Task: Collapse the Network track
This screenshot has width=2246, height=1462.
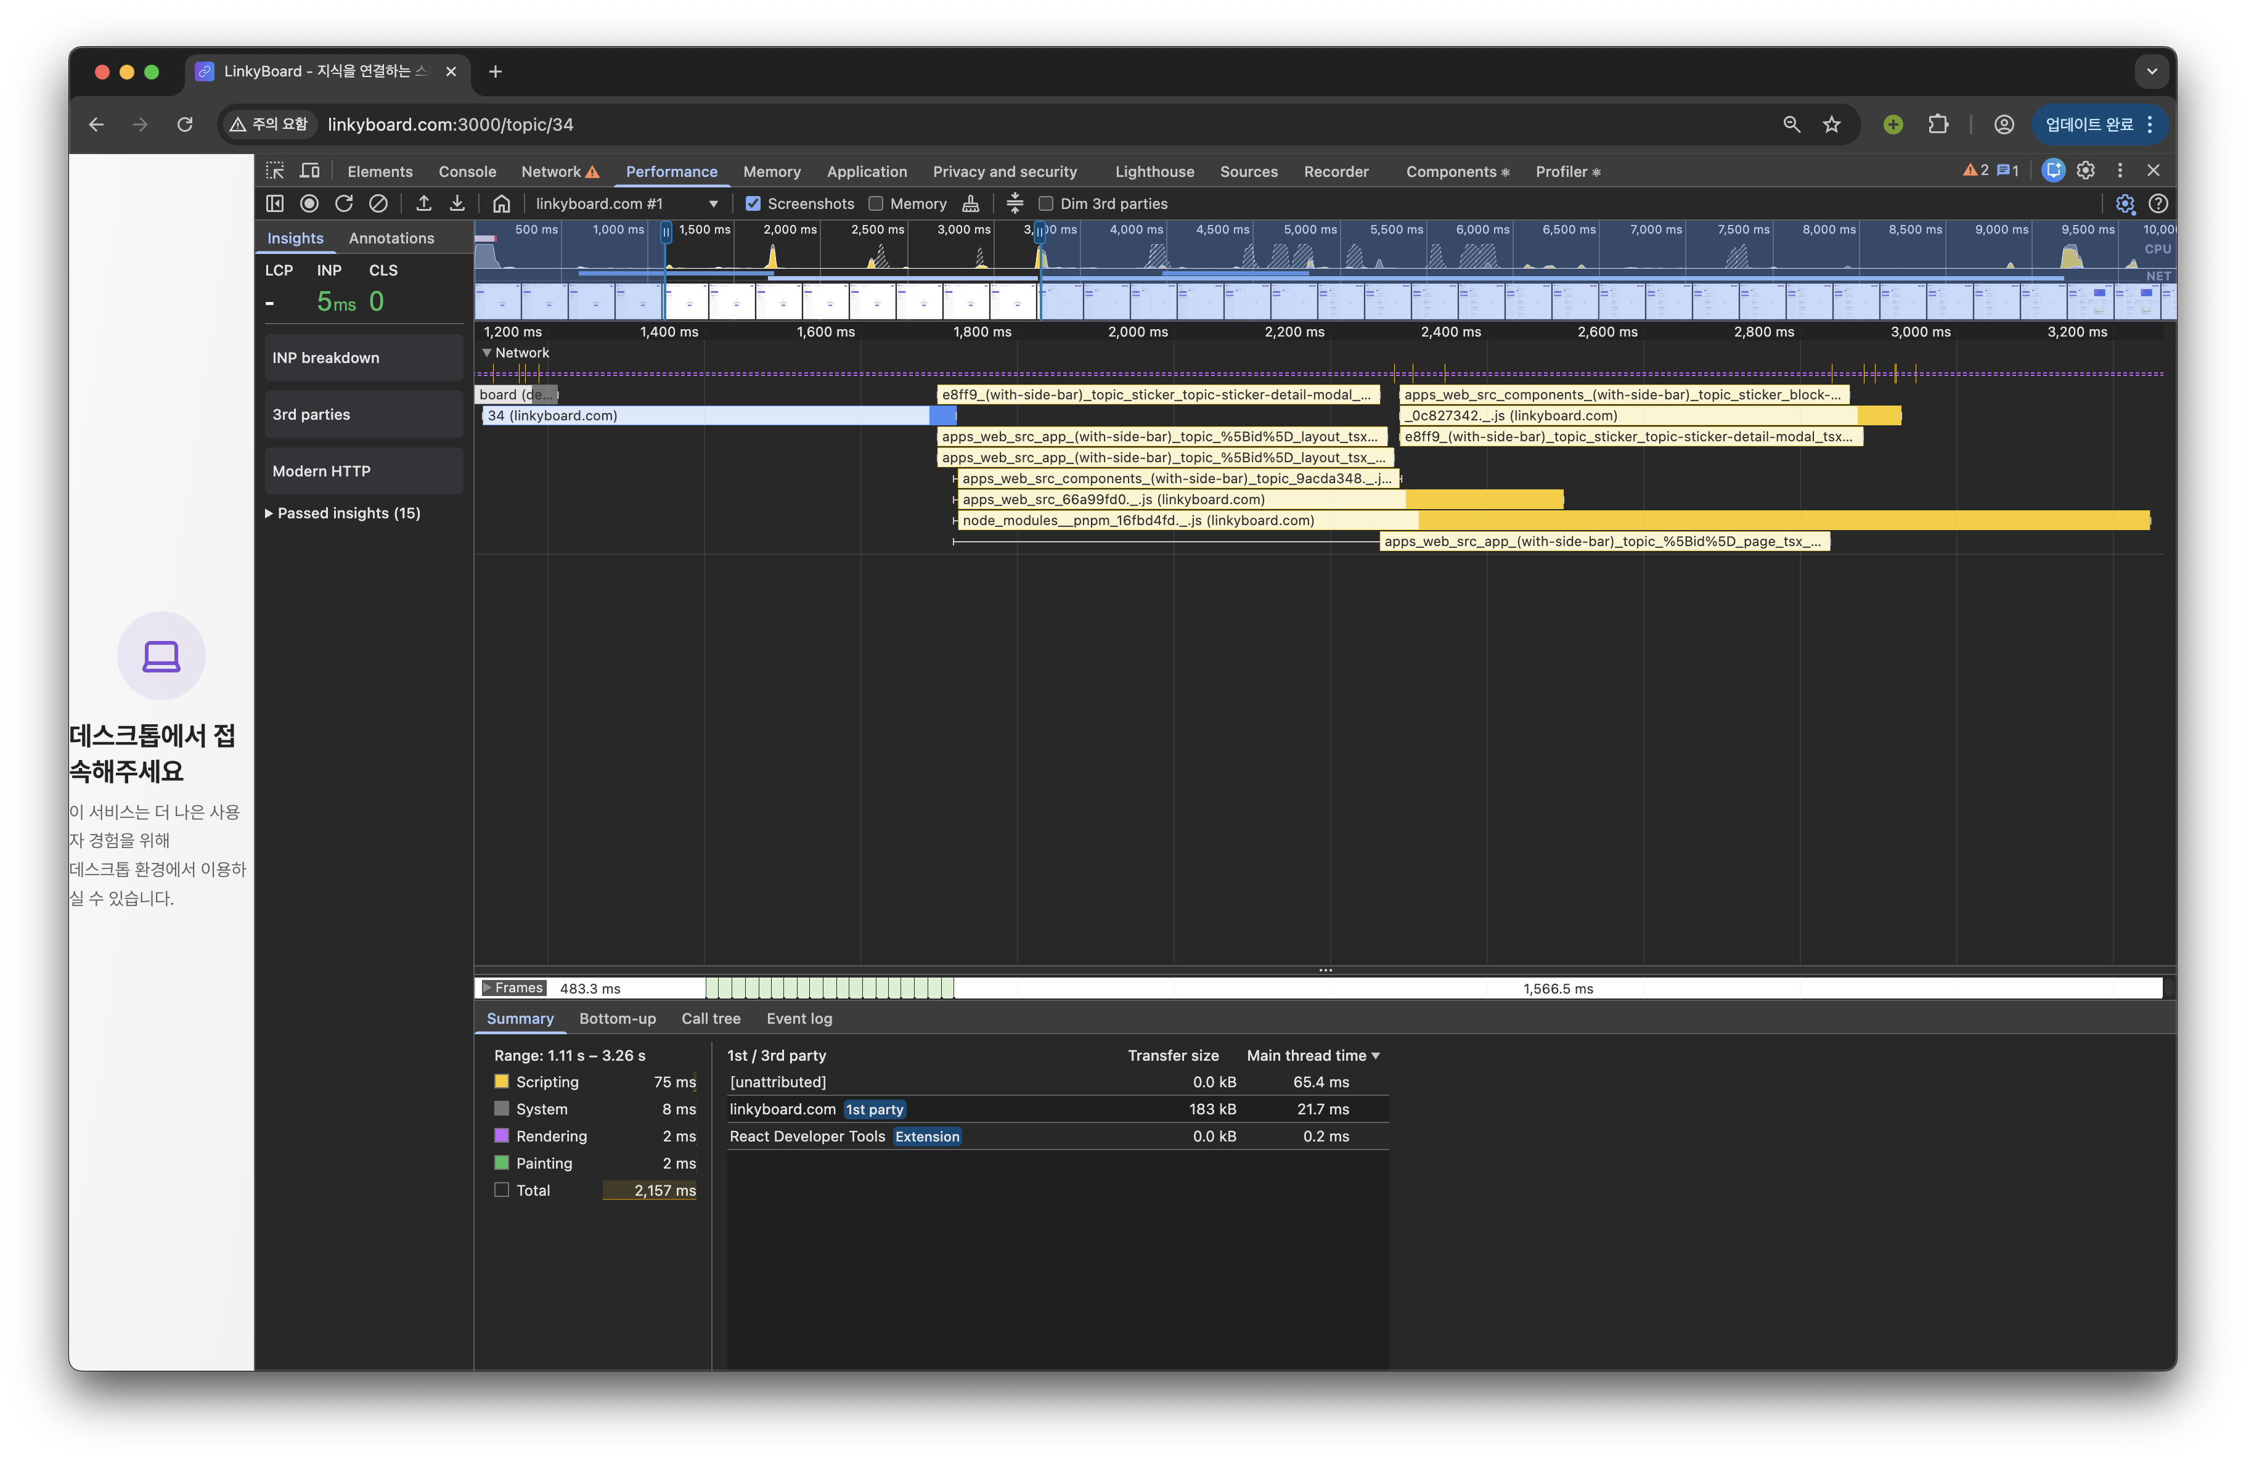Action: pos(487,352)
